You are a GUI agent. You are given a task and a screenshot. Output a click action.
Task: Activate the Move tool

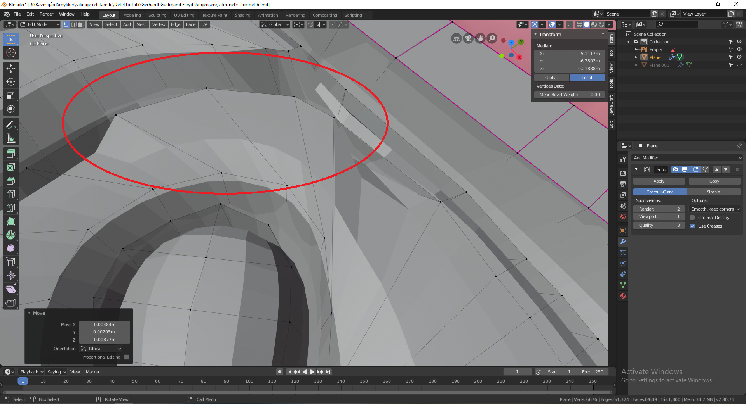coord(11,69)
